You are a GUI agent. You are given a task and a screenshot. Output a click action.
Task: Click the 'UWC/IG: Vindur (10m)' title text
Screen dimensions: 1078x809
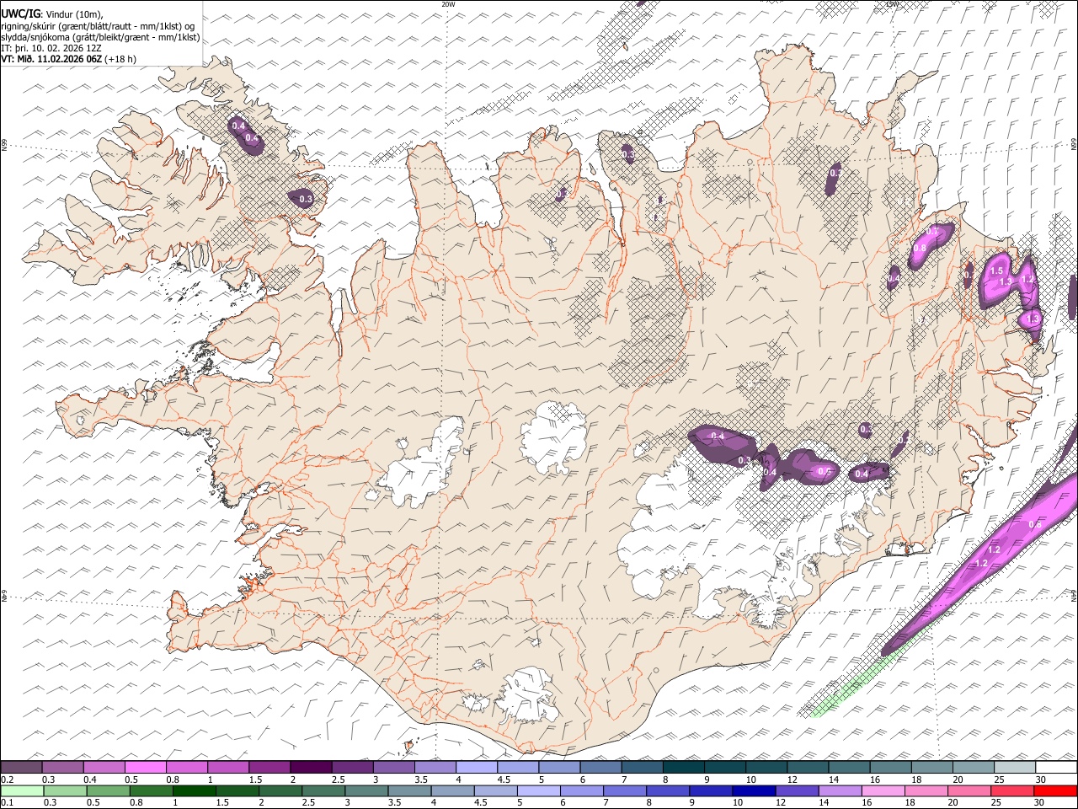coord(52,13)
